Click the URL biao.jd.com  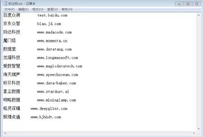[x=49, y=24]
